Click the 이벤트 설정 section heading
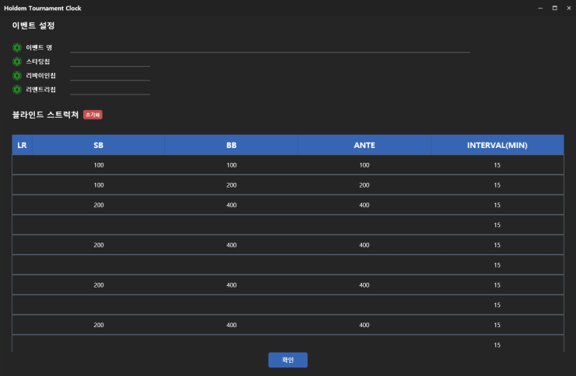 point(33,26)
